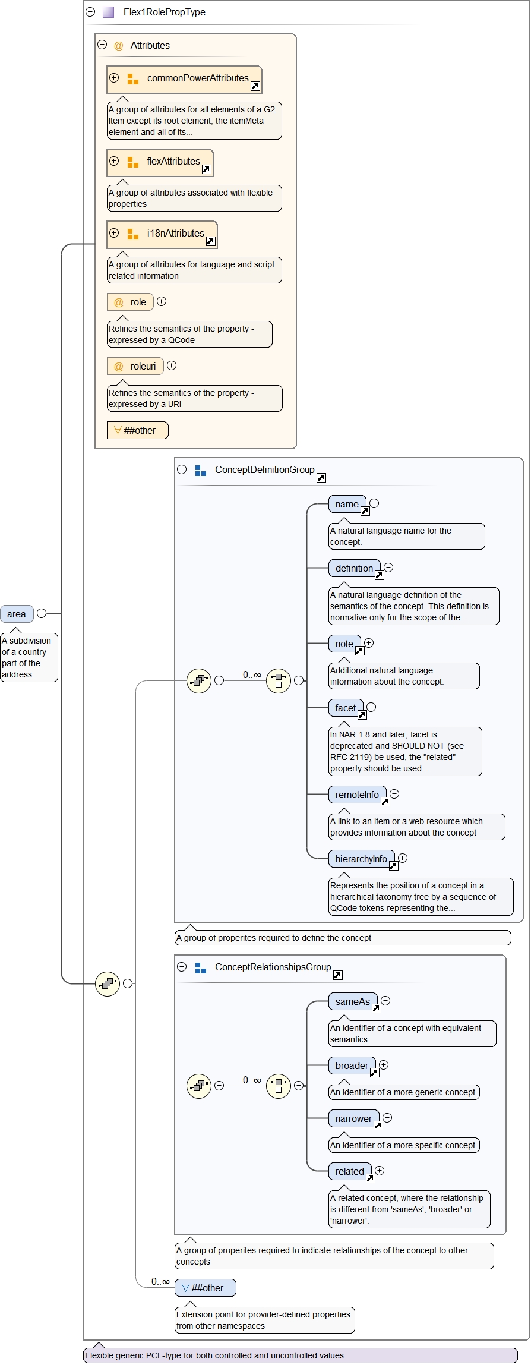Click the choice compositor icon in ConceptDefinitionGroup
Image resolution: width=531 pixels, height=1365 pixels.
279,680
